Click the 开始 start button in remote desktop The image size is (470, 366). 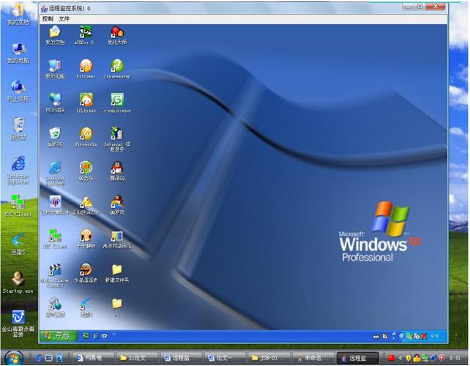point(59,335)
